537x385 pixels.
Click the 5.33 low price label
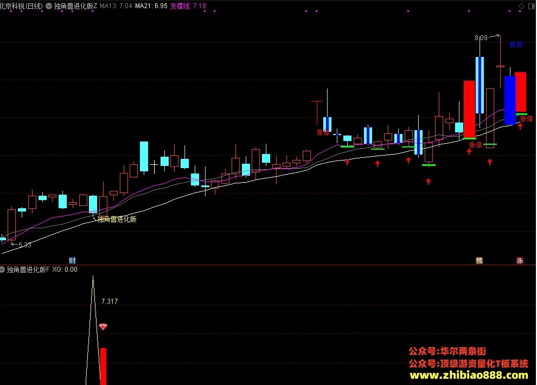pyautogui.click(x=25, y=245)
